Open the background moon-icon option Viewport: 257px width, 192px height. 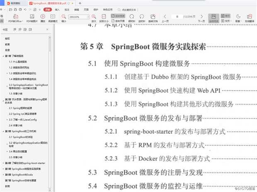(x=238, y=18)
